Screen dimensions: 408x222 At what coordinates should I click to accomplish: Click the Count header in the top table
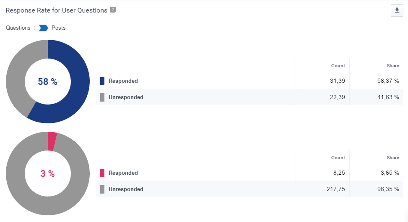[338, 66]
